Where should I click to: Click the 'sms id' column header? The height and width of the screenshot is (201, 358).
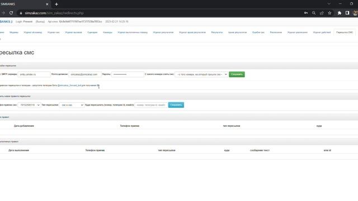click(x=327, y=150)
